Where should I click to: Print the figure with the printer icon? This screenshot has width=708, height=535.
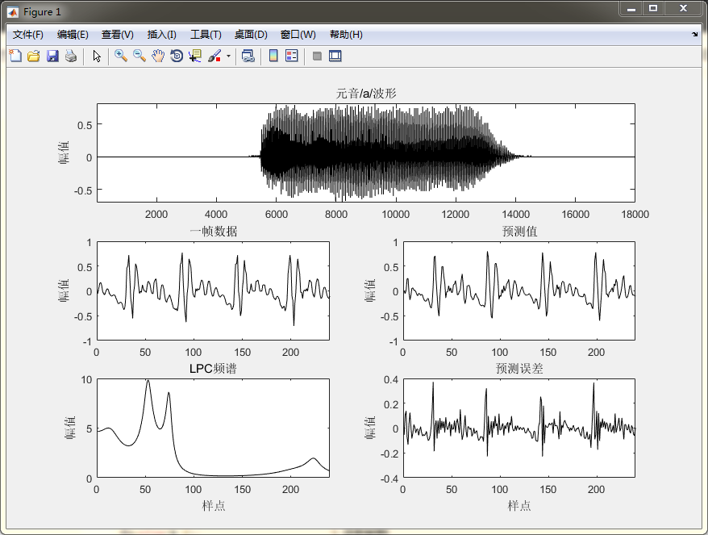click(x=71, y=56)
